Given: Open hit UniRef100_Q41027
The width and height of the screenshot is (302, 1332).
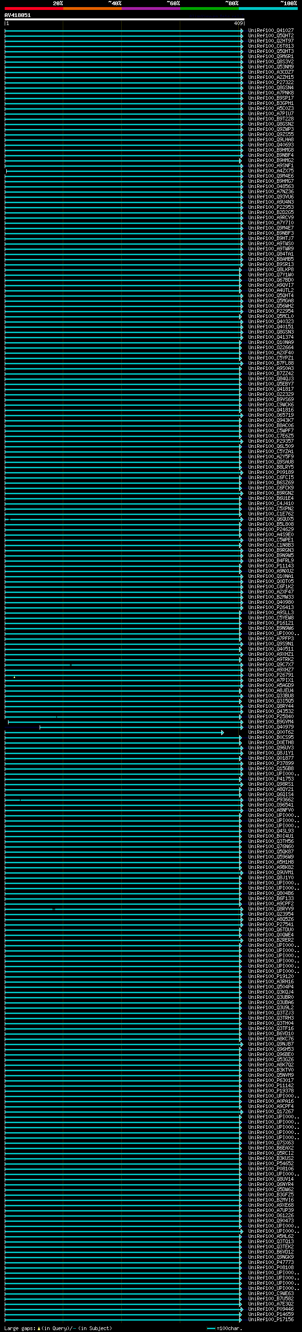Looking at the screenshot, I should coord(270,31).
